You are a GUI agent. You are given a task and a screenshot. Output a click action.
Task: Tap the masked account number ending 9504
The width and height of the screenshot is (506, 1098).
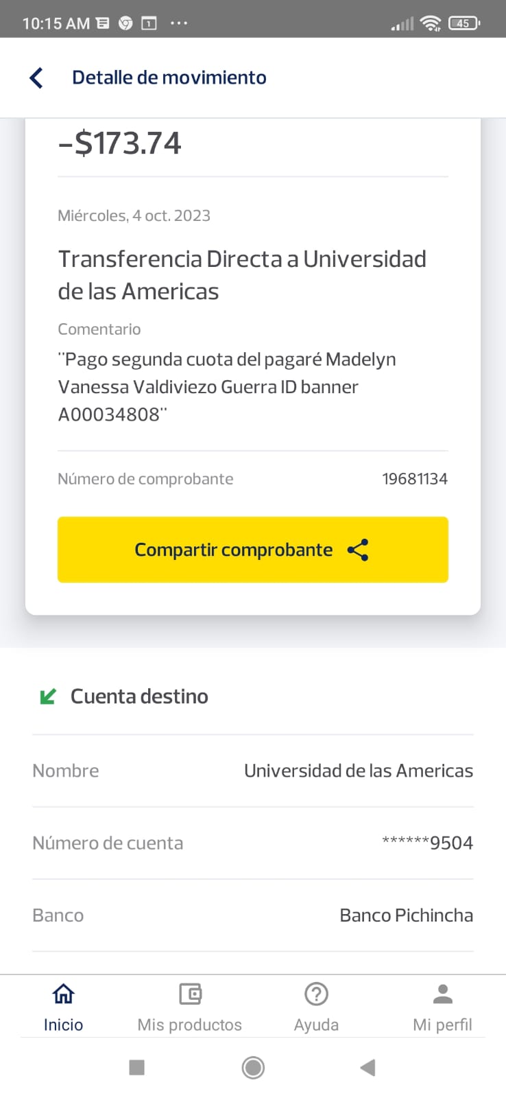pos(427,843)
